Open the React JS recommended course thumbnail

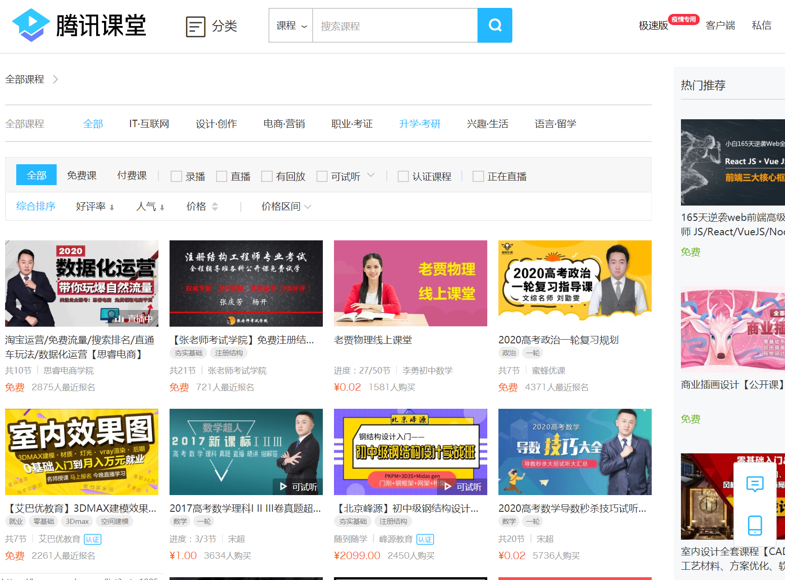(x=733, y=162)
